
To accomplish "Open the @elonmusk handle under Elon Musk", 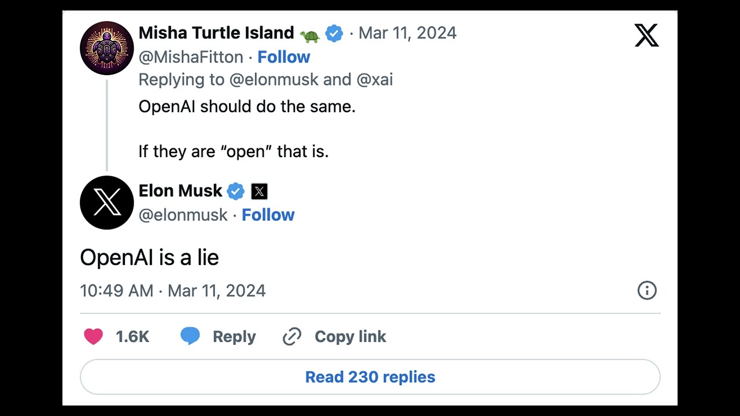I will pyautogui.click(x=183, y=215).
